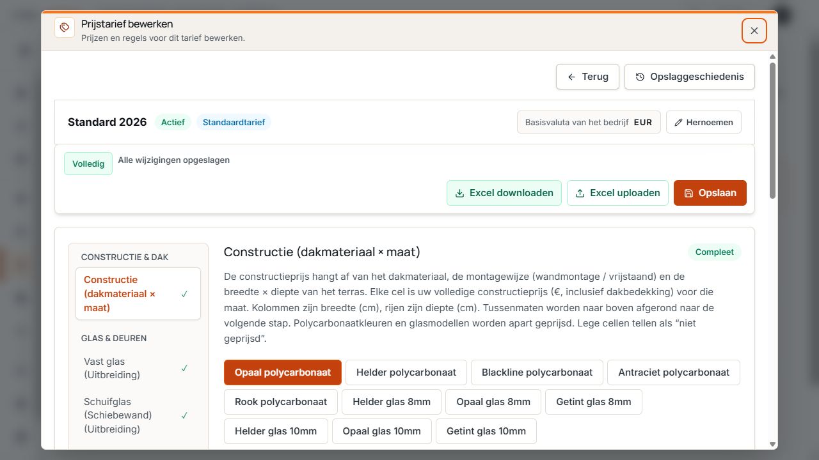This screenshot has width=819, height=460.
Task: Select Rook polycarbonaat tab
Action: click(x=281, y=402)
